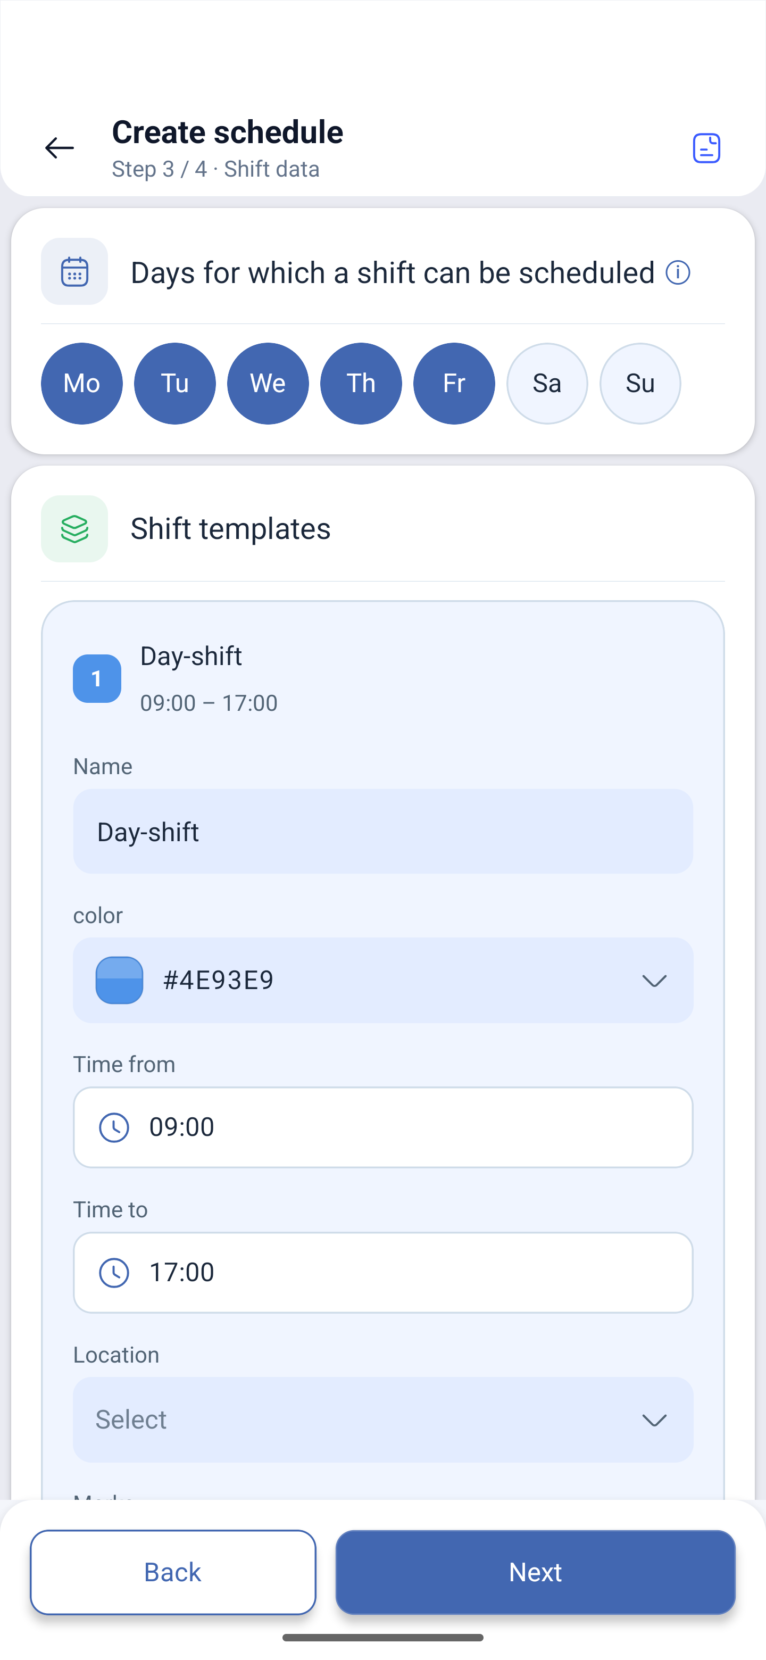Collapse the Day-shift template header
Image resolution: width=766 pixels, height=1660 pixels.
pos(382,678)
